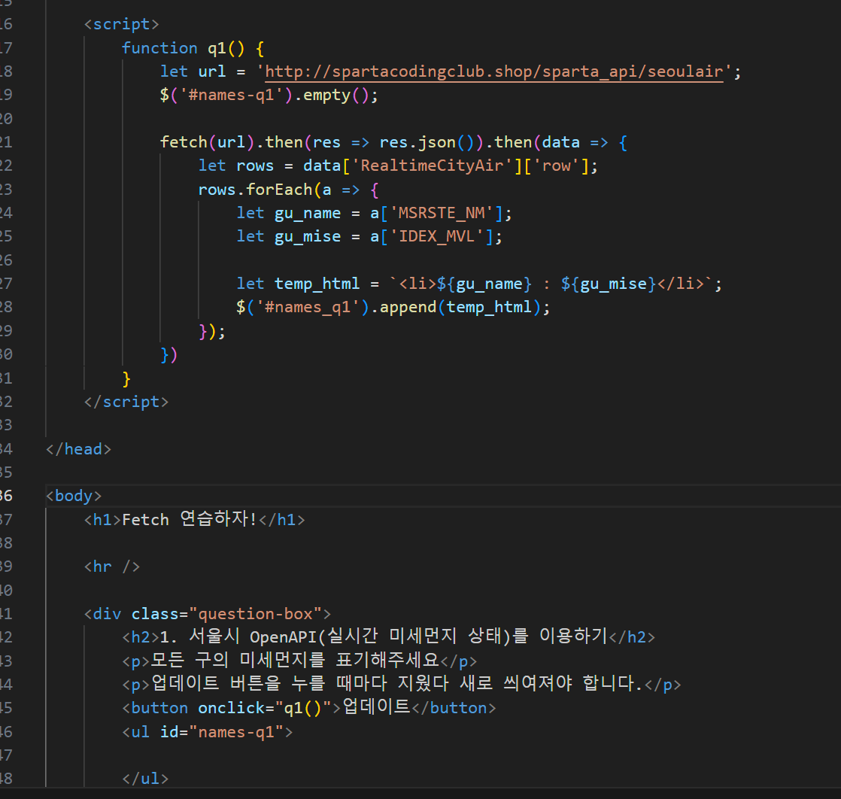This screenshot has height=799, width=841.
Task: Click the 'row' string key
Action: 556,166
